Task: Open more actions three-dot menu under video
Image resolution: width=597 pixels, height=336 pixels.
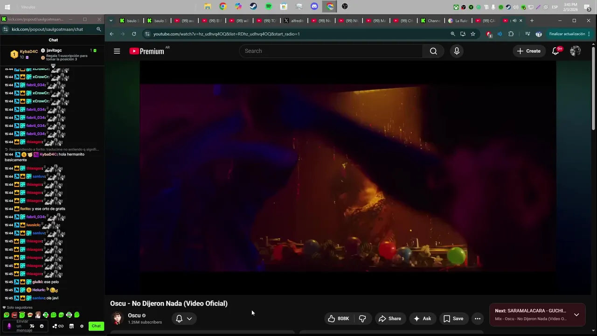Action: 478,318
